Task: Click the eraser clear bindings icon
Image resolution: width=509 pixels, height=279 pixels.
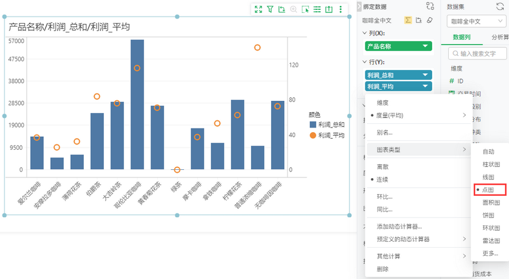Action: point(429,20)
